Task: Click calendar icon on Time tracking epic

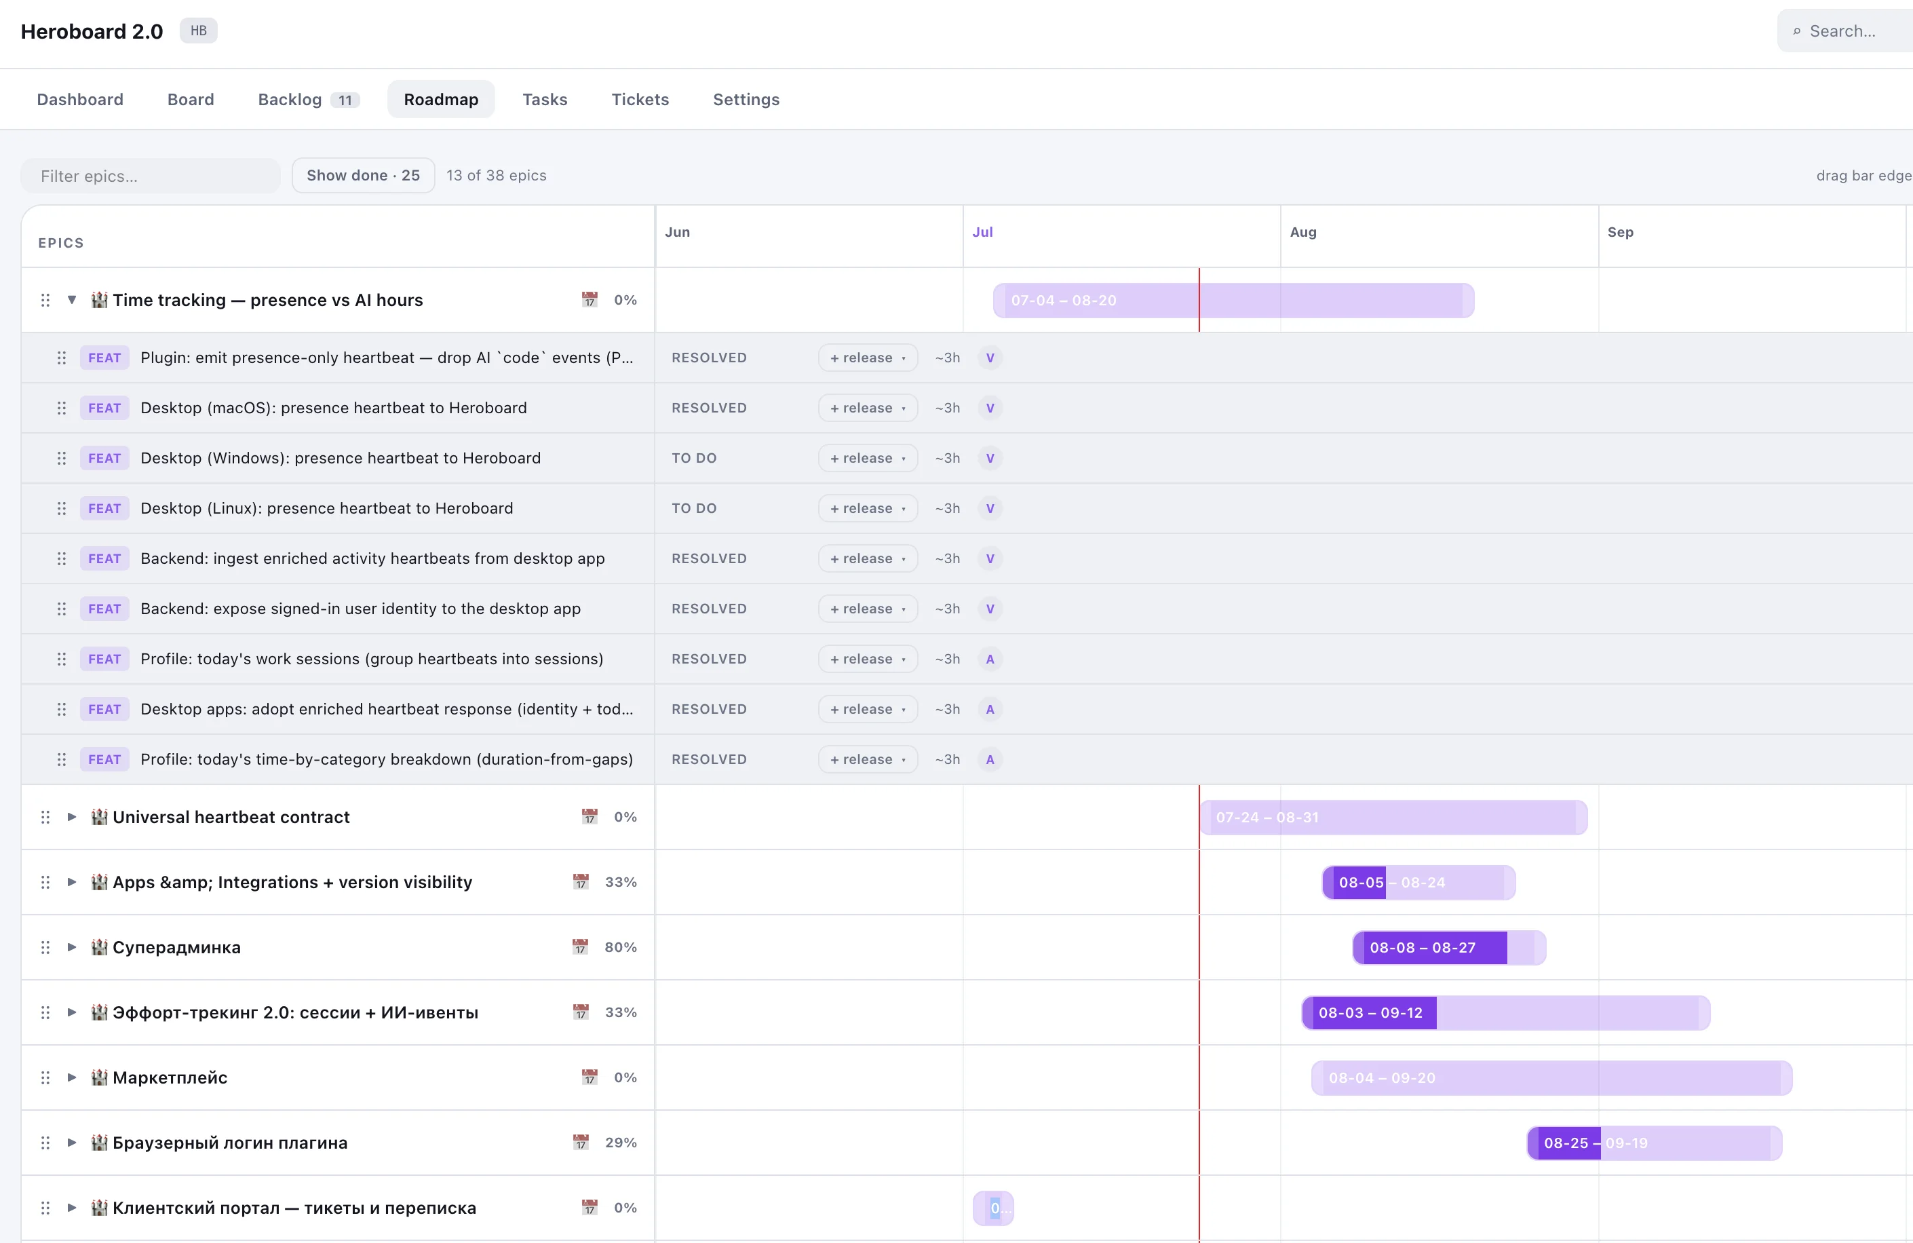Action: pyautogui.click(x=590, y=300)
